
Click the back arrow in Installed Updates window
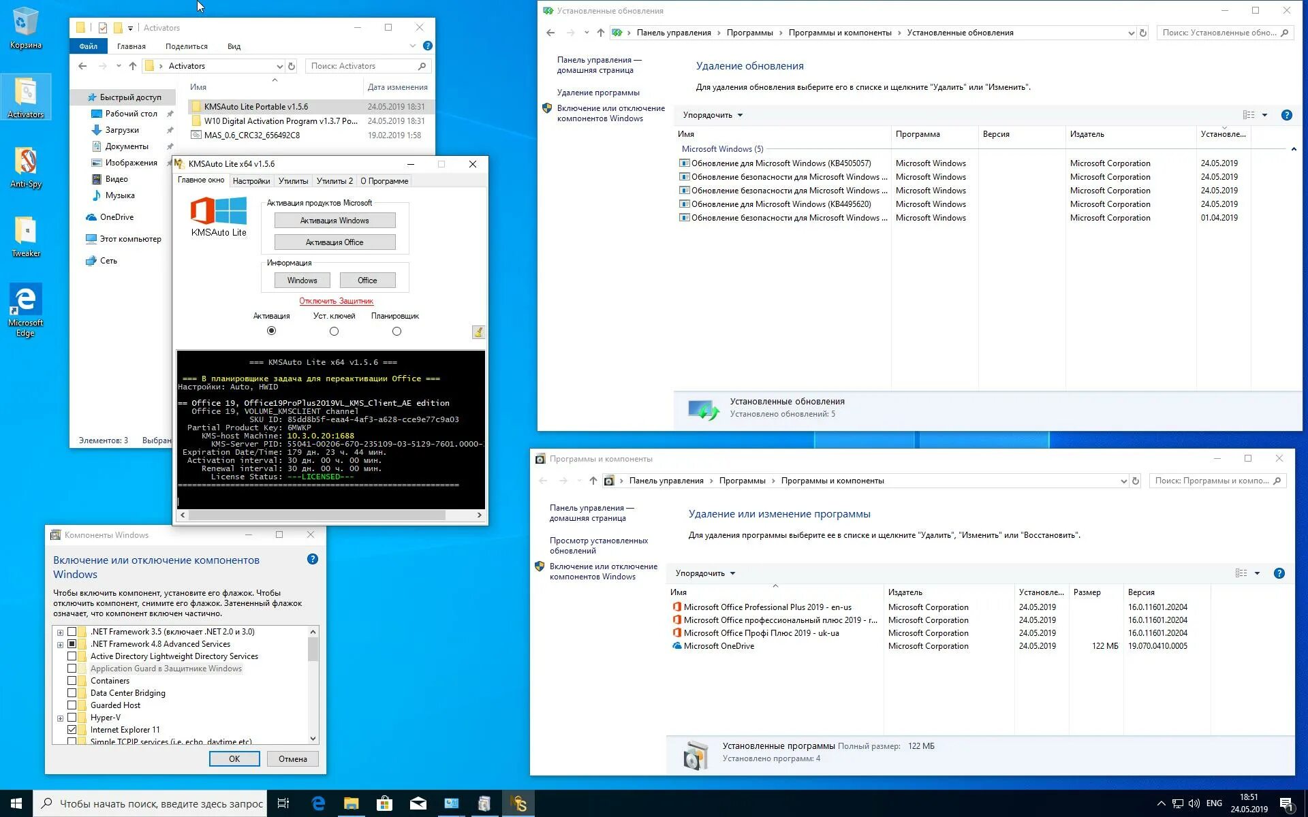[x=550, y=33]
